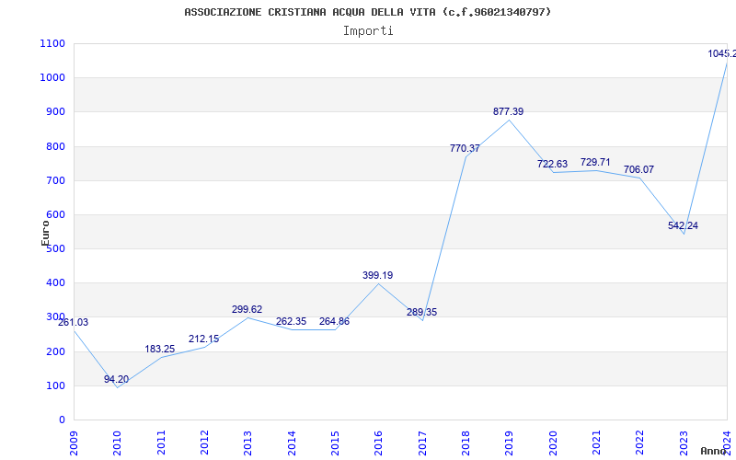The width and height of the screenshot is (736, 460).
Task: Click the chart title ASSOCIAZIONE CRISTIANA ACQUA DELLA VITA
Action: [368, 12]
